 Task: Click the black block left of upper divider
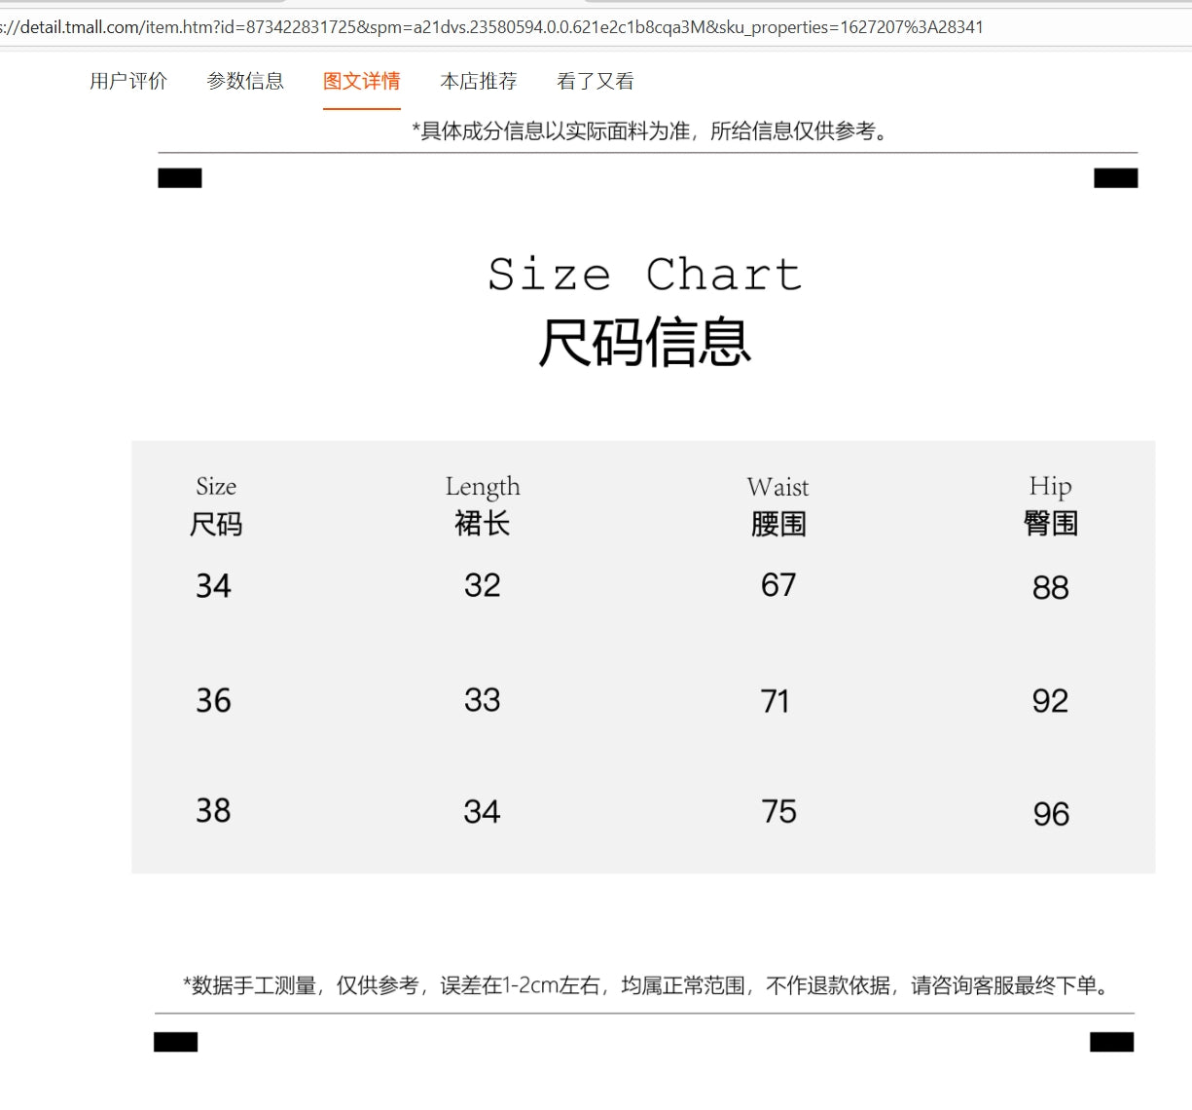tap(180, 178)
